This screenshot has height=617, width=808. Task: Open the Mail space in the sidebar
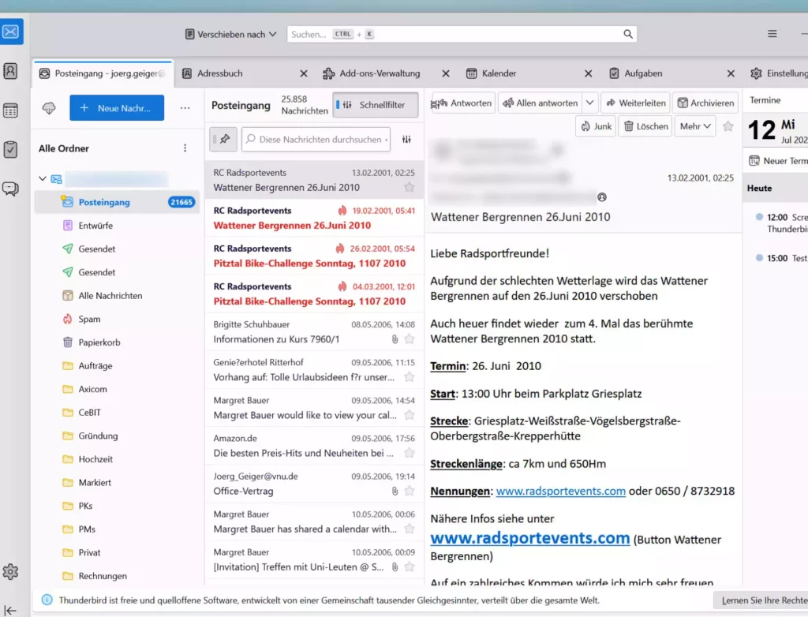tap(11, 32)
